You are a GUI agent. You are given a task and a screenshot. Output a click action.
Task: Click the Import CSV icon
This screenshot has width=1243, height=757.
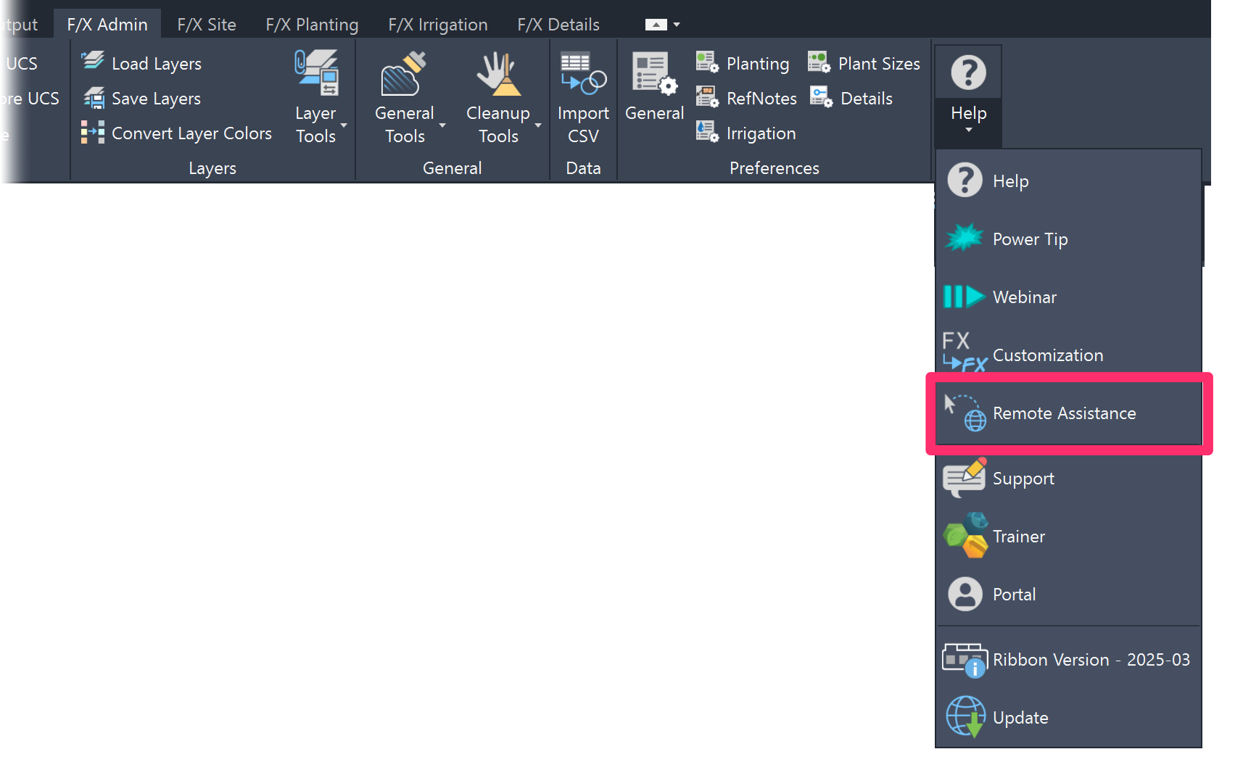coord(583,73)
